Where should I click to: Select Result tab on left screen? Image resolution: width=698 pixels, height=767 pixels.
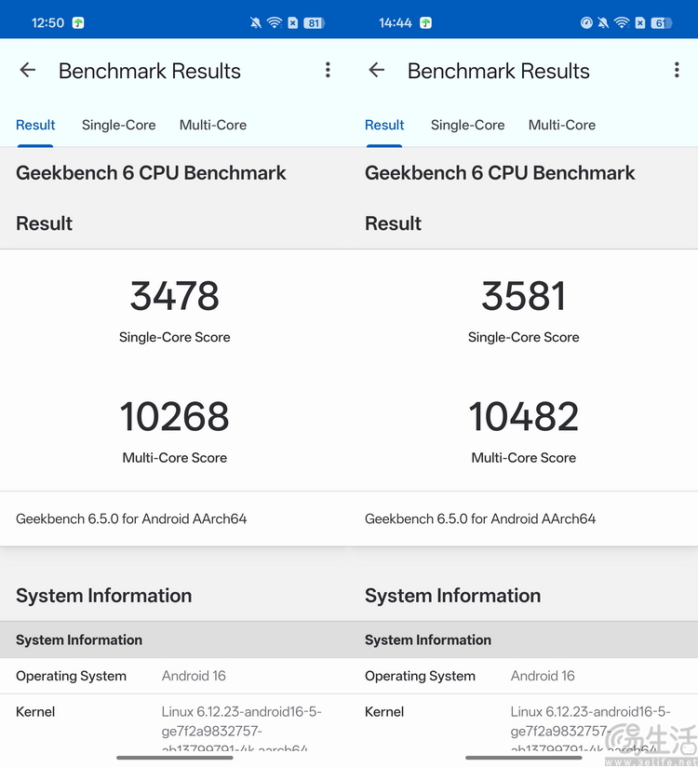pyautogui.click(x=35, y=125)
